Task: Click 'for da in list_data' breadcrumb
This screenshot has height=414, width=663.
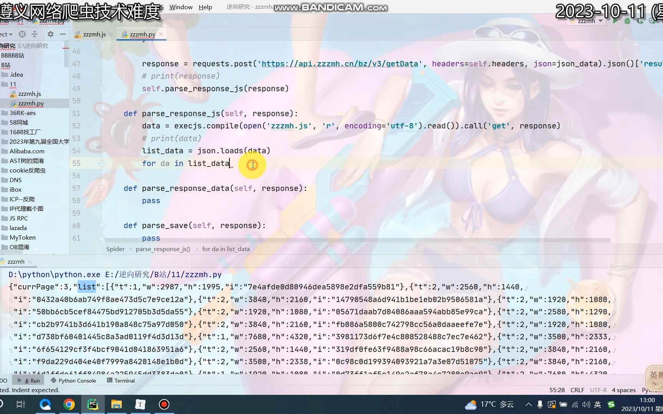Action: (x=226, y=249)
